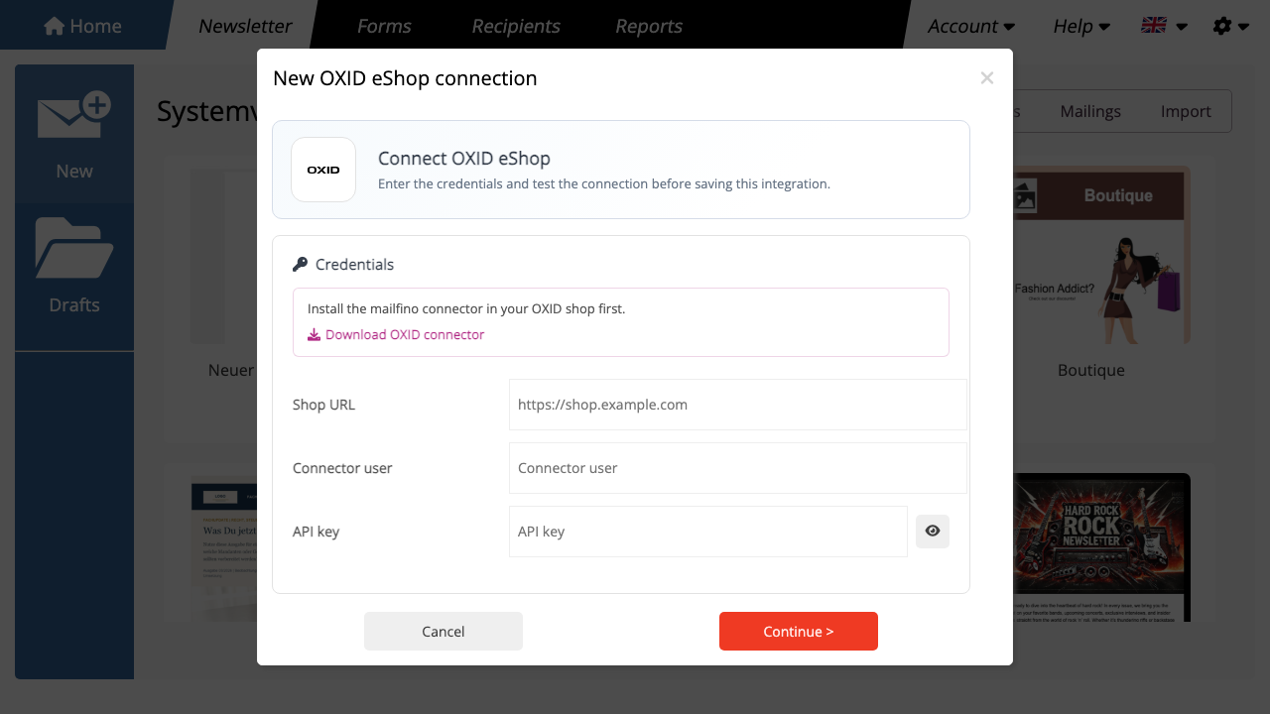This screenshot has height=714, width=1270.
Task: Open the language selector dropdown arrow
Action: (x=1182, y=27)
